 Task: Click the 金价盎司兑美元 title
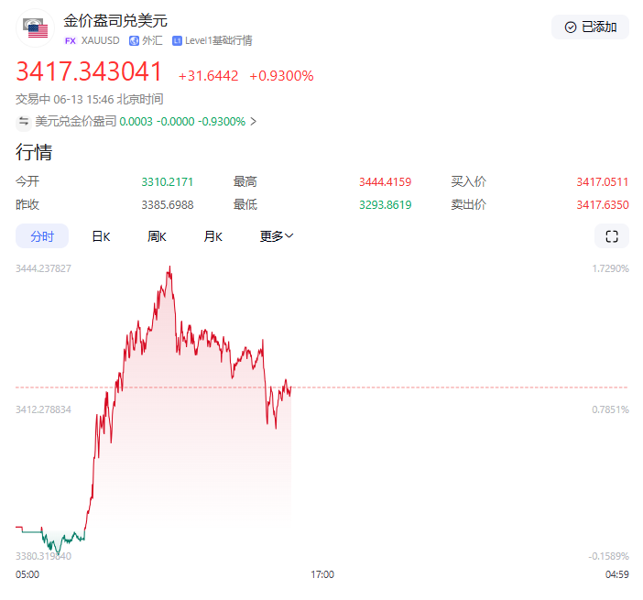coord(115,20)
